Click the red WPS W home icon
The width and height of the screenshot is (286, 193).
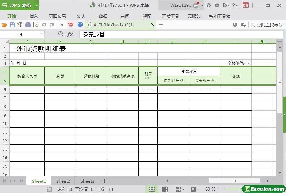click(x=71, y=24)
